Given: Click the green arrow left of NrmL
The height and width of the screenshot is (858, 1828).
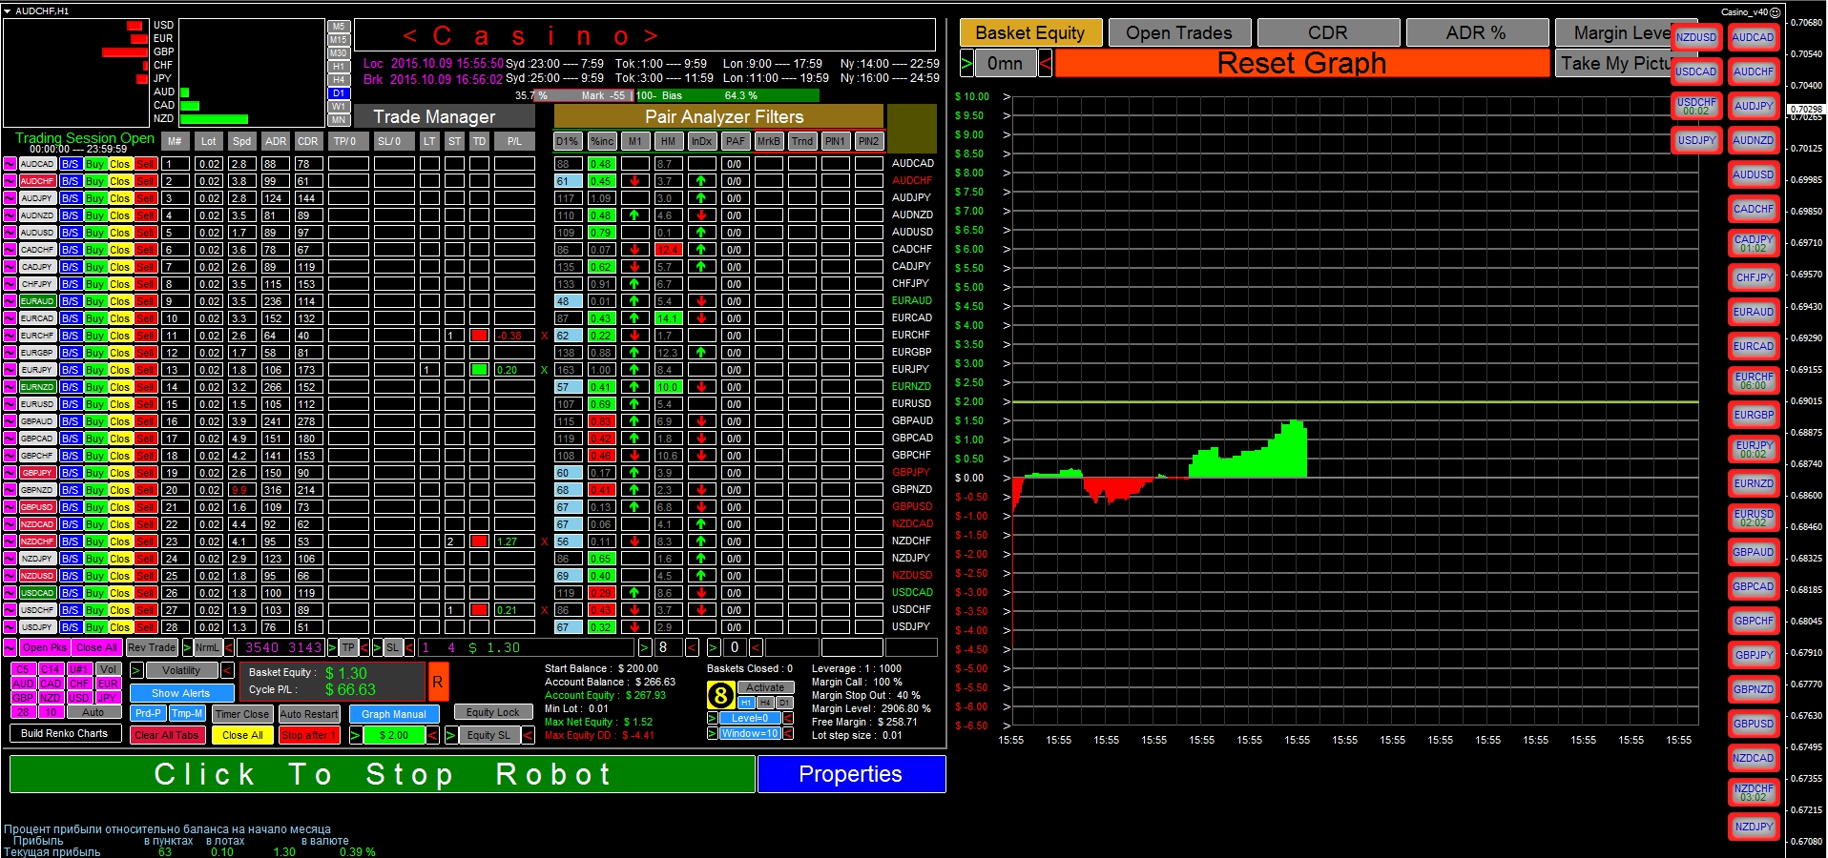Looking at the screenshot, I should tap(187, 647).
